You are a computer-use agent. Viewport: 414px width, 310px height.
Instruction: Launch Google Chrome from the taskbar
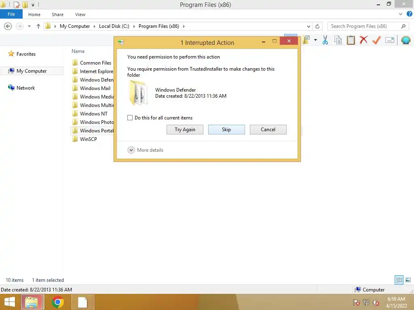[58, 302]
